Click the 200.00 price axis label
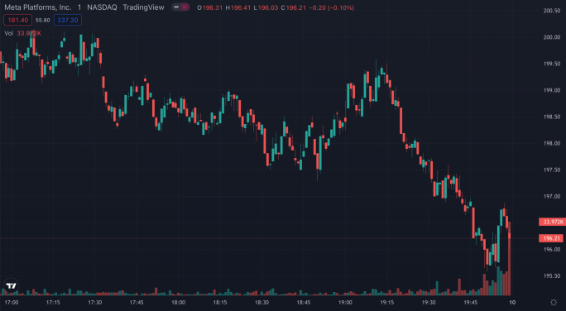The width and height of the screenshot is (566, 311). pos(552,37)
